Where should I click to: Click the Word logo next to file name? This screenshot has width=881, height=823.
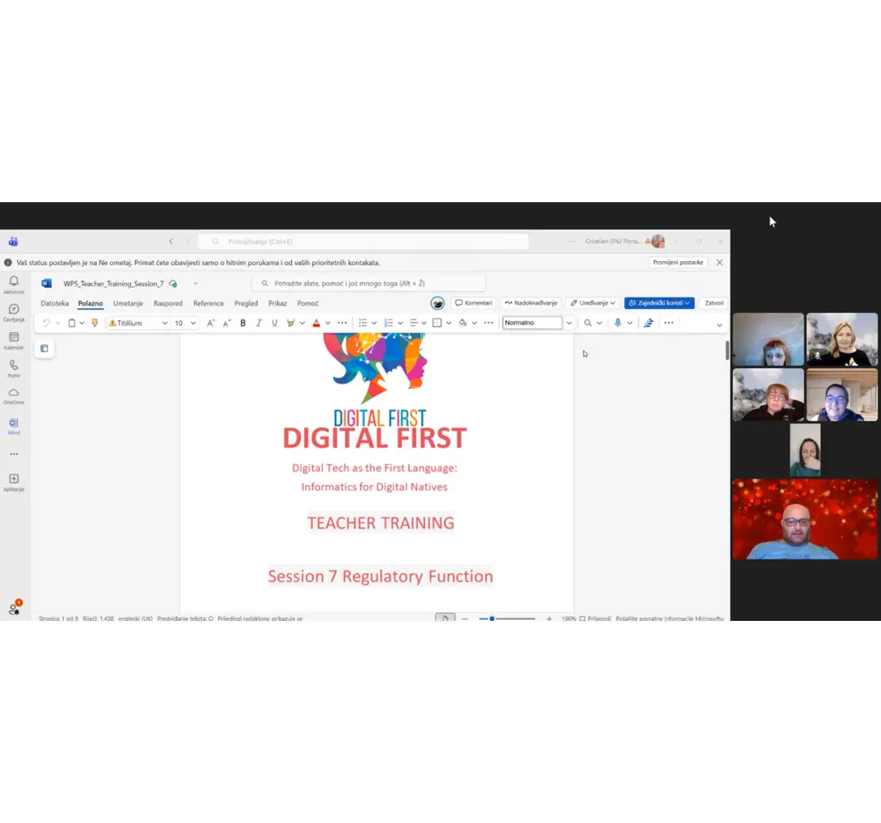47,283
